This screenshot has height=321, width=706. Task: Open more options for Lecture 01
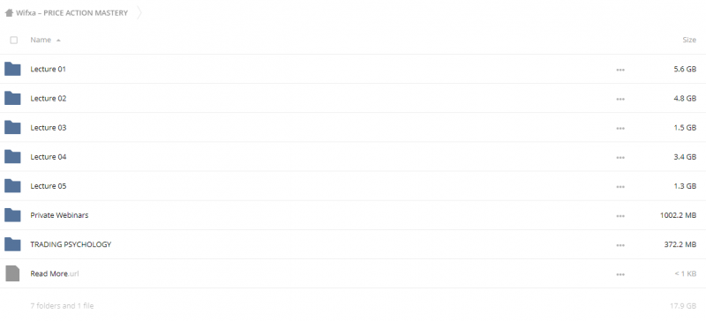[620, 70]
